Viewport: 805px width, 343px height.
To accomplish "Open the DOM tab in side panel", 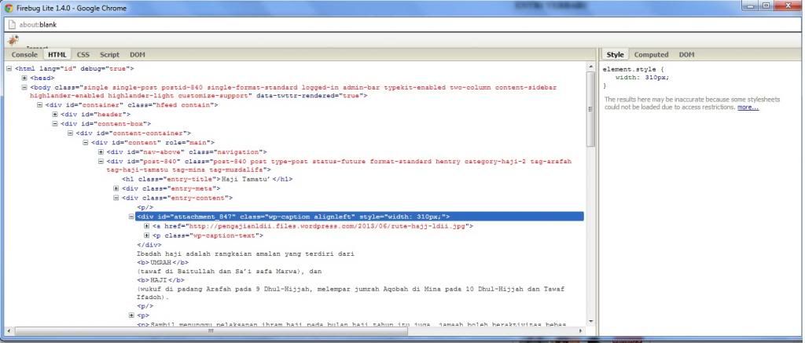I will click(686, 55).
